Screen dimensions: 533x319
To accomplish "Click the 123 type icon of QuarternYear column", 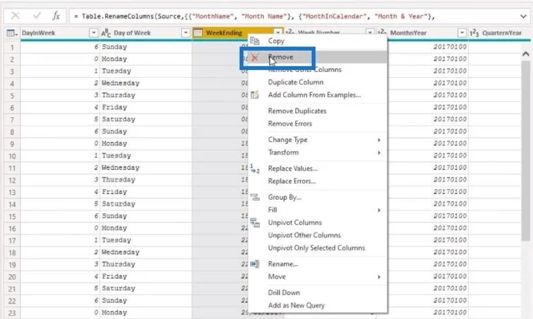I will (474, 33).
